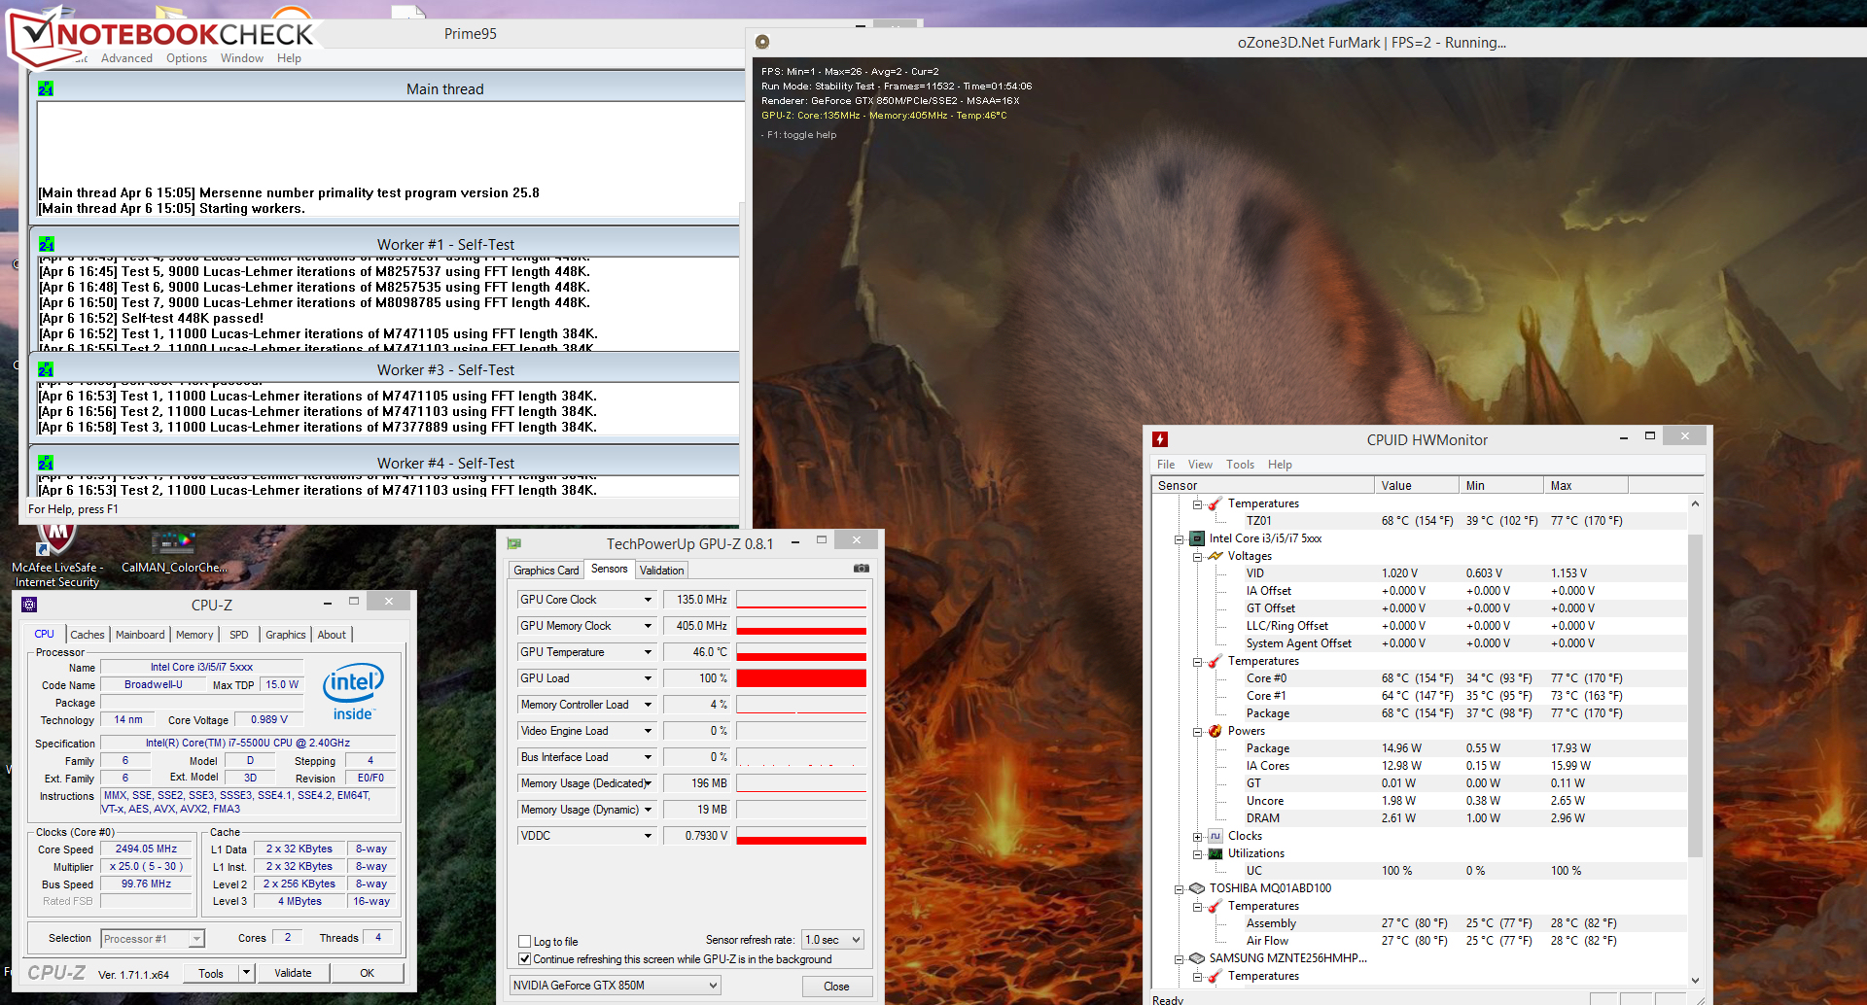Open the Tools button dropdown arrow in CPU-Z

[x=246, y=973]
